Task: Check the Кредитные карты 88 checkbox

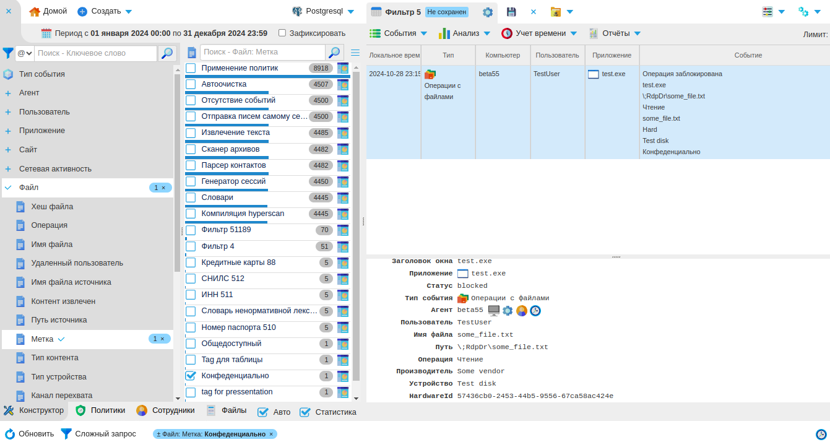Action: pos(191,262)
